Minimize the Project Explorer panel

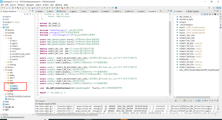click(x=30, y=11)
